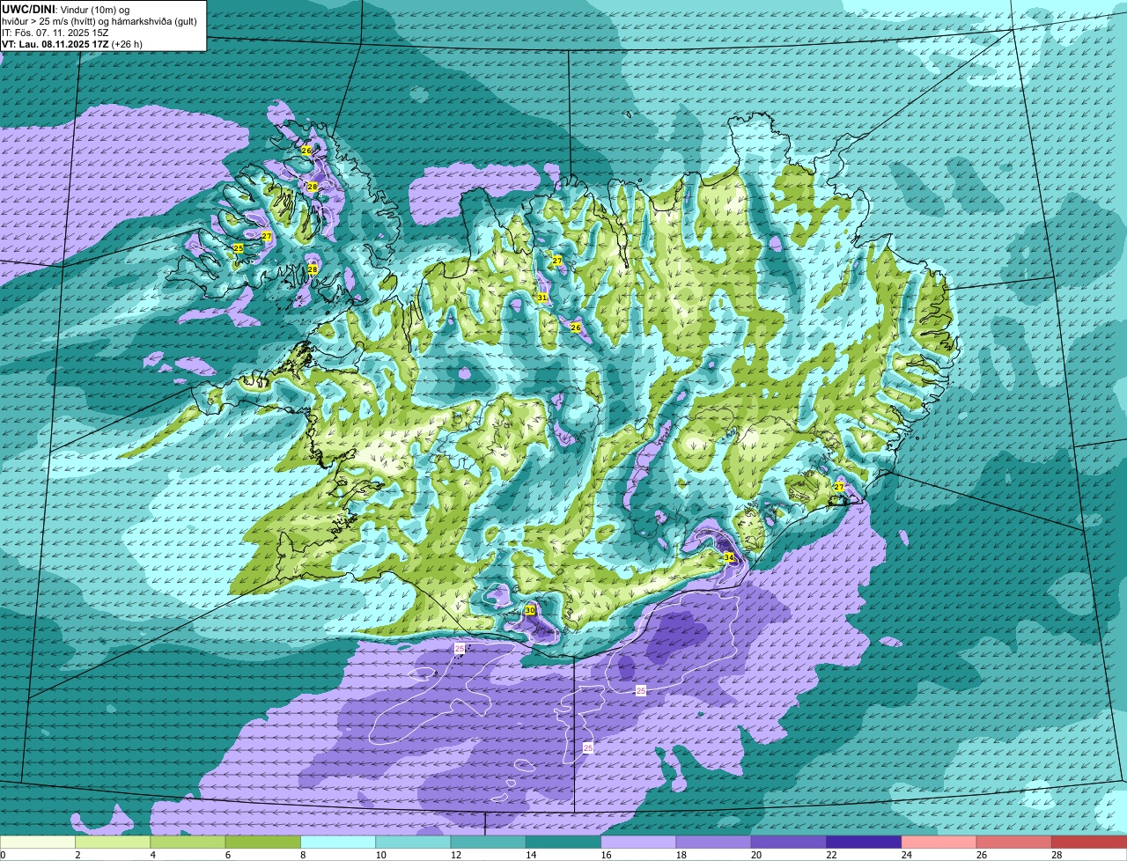Click the 14–16 m/s dark teal legend swatch

pyautogui.click(x=563, y=842)
